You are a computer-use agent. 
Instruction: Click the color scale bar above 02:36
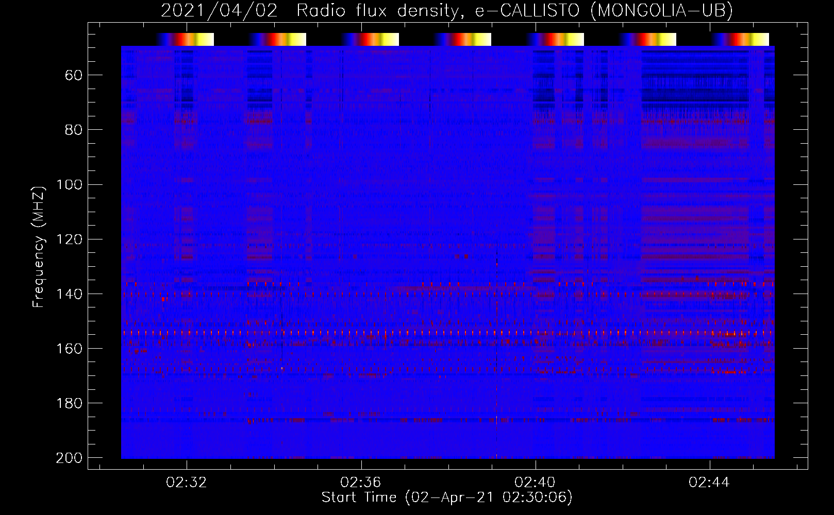point(370,39)
